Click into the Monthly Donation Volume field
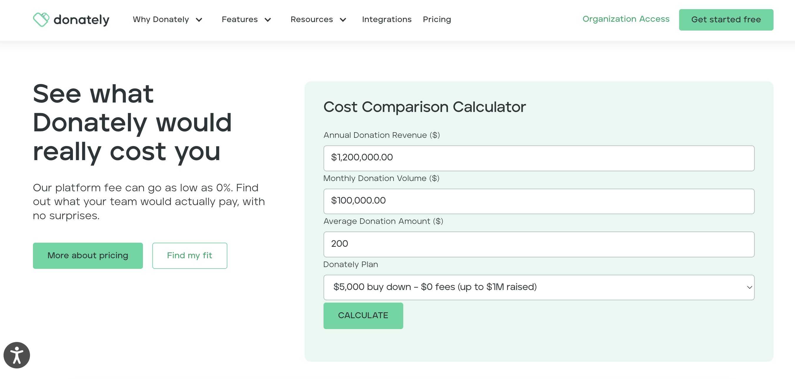This screenshot has height=379, width=795. [x=539, y=201]
